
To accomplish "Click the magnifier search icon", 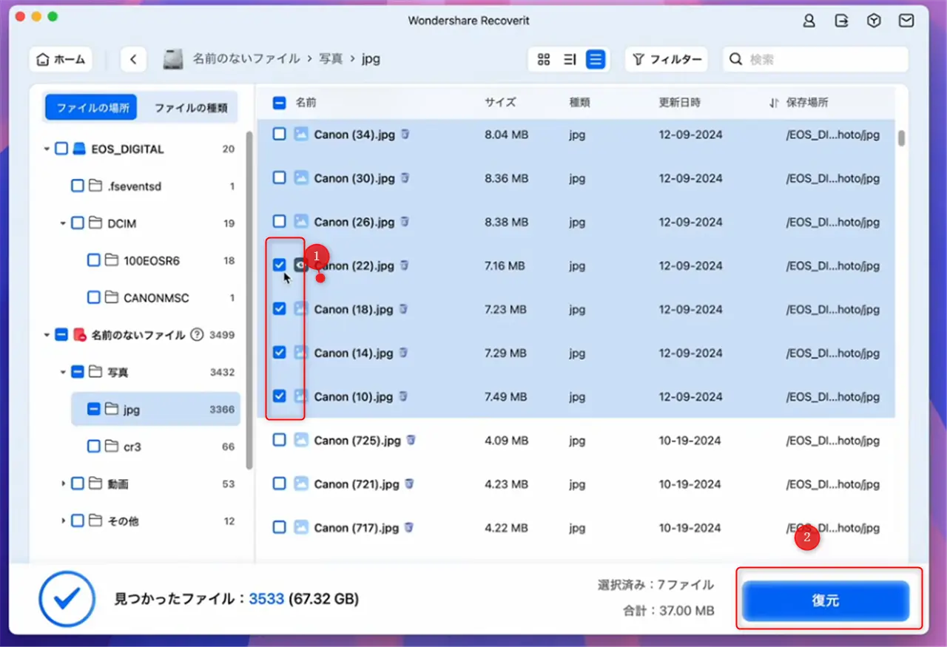I will tap(735, 59).
